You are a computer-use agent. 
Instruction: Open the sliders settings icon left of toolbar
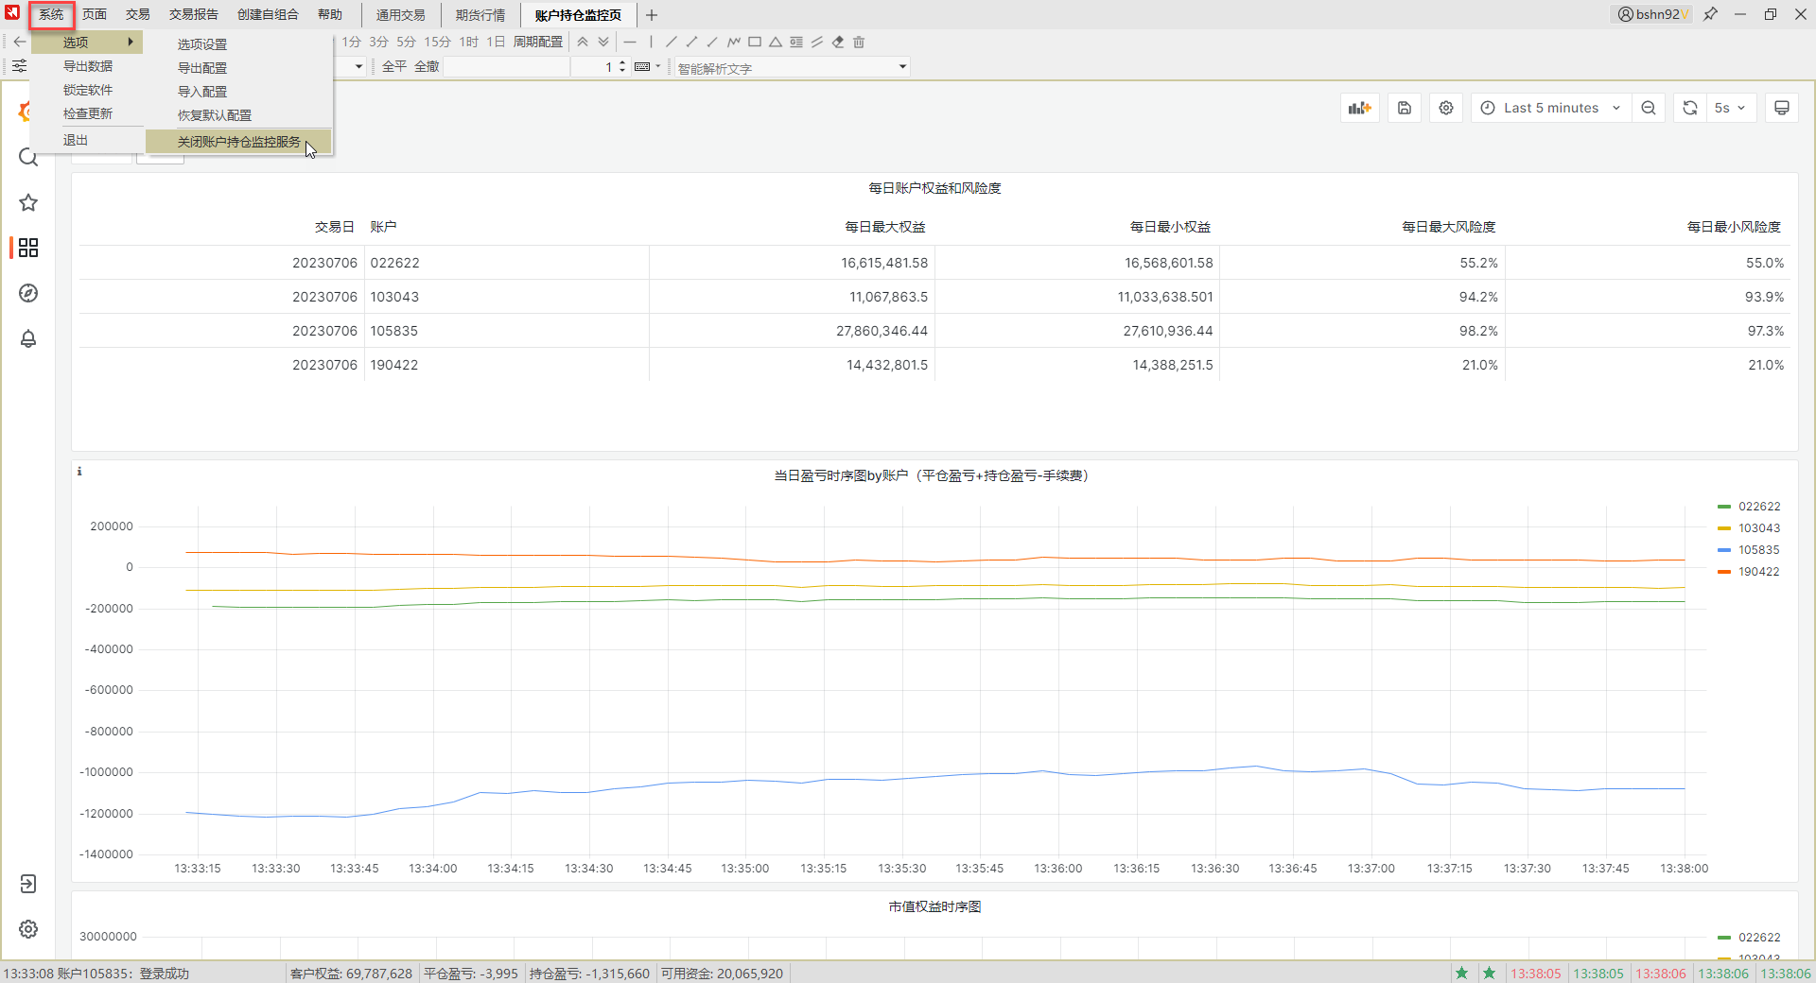pos(20,66)
